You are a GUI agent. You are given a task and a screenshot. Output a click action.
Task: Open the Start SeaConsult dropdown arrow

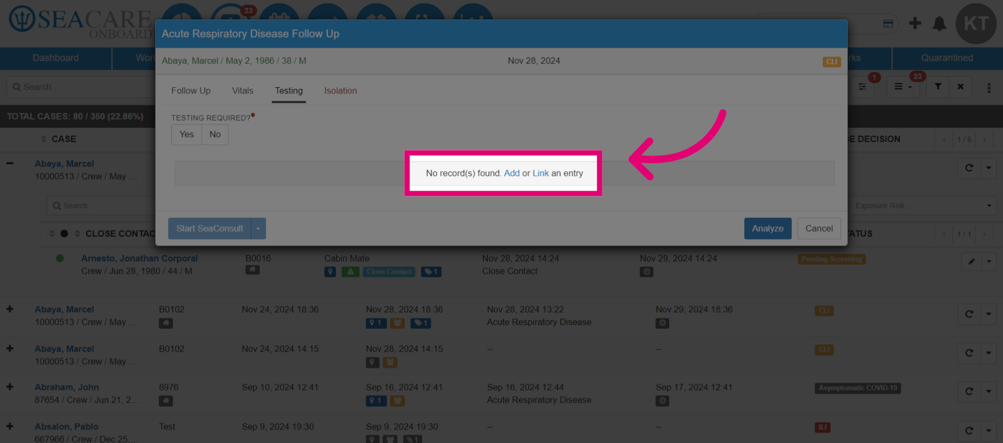[258, 228]
